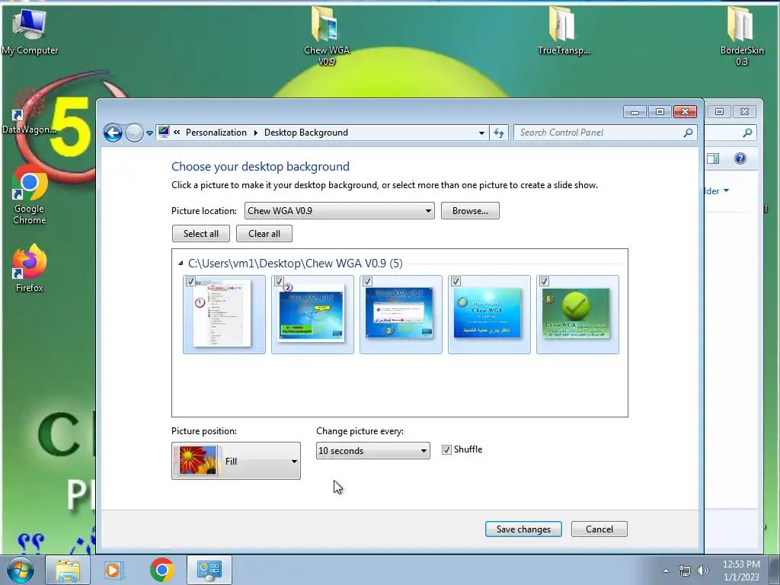This screenshot has width=780, height=585.
Task: Open the Picture position Fill dropdown
Action: coord(236,461)
